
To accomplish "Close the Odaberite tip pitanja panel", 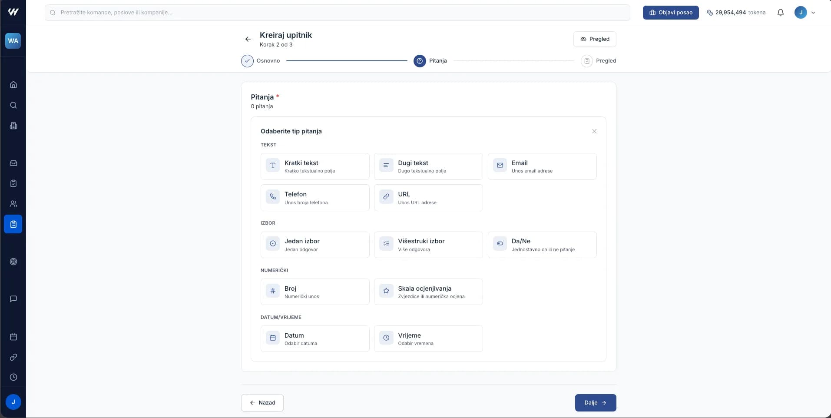I will (594, 131).
